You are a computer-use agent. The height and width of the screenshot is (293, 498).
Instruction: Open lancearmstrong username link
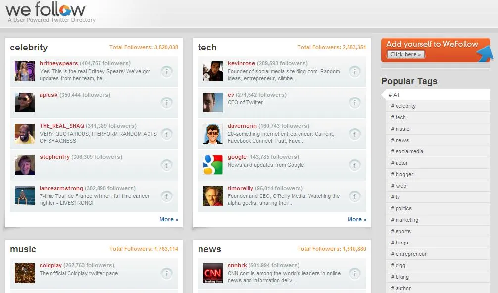click(x=61, y=188)
